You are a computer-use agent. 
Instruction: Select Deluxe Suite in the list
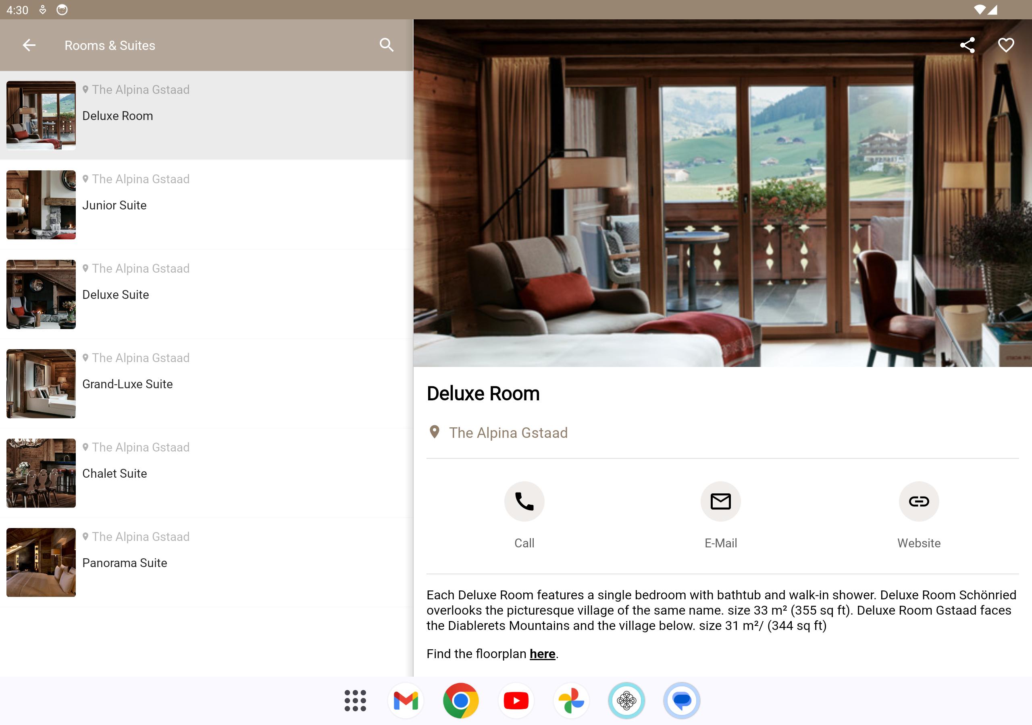206,294
